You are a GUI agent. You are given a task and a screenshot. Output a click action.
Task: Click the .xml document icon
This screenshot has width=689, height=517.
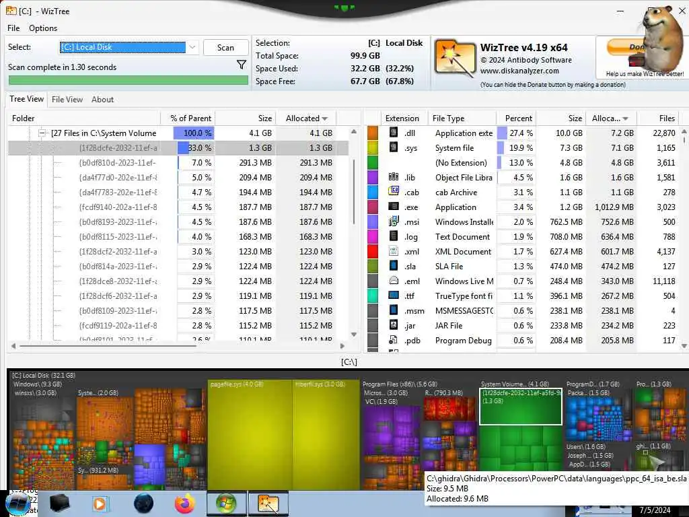pos(393,252)
